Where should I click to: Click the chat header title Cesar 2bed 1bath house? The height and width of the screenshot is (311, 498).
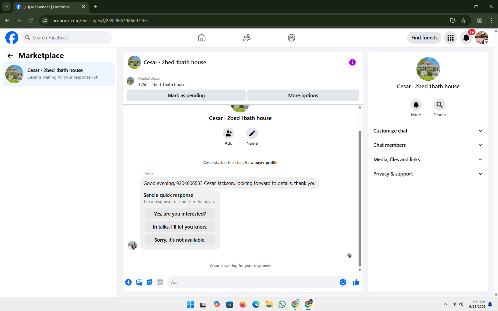pyautogui.click(x=175, y=63)
